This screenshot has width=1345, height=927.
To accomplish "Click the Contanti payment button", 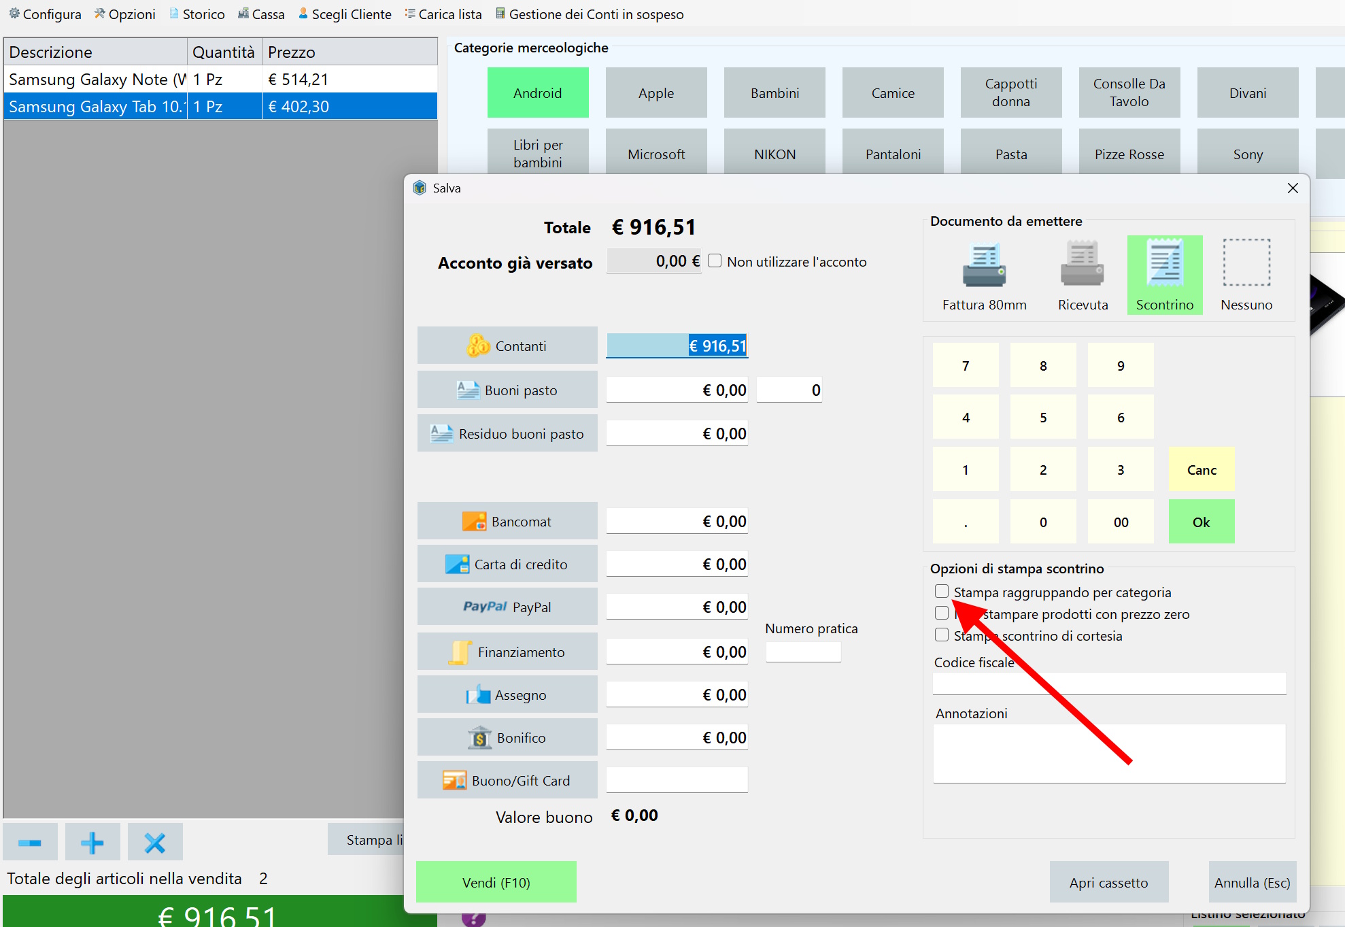I will pos(507,346).
